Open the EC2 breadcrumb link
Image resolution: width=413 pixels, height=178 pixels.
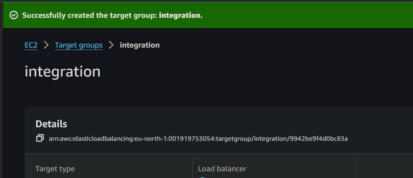(31, 45)
